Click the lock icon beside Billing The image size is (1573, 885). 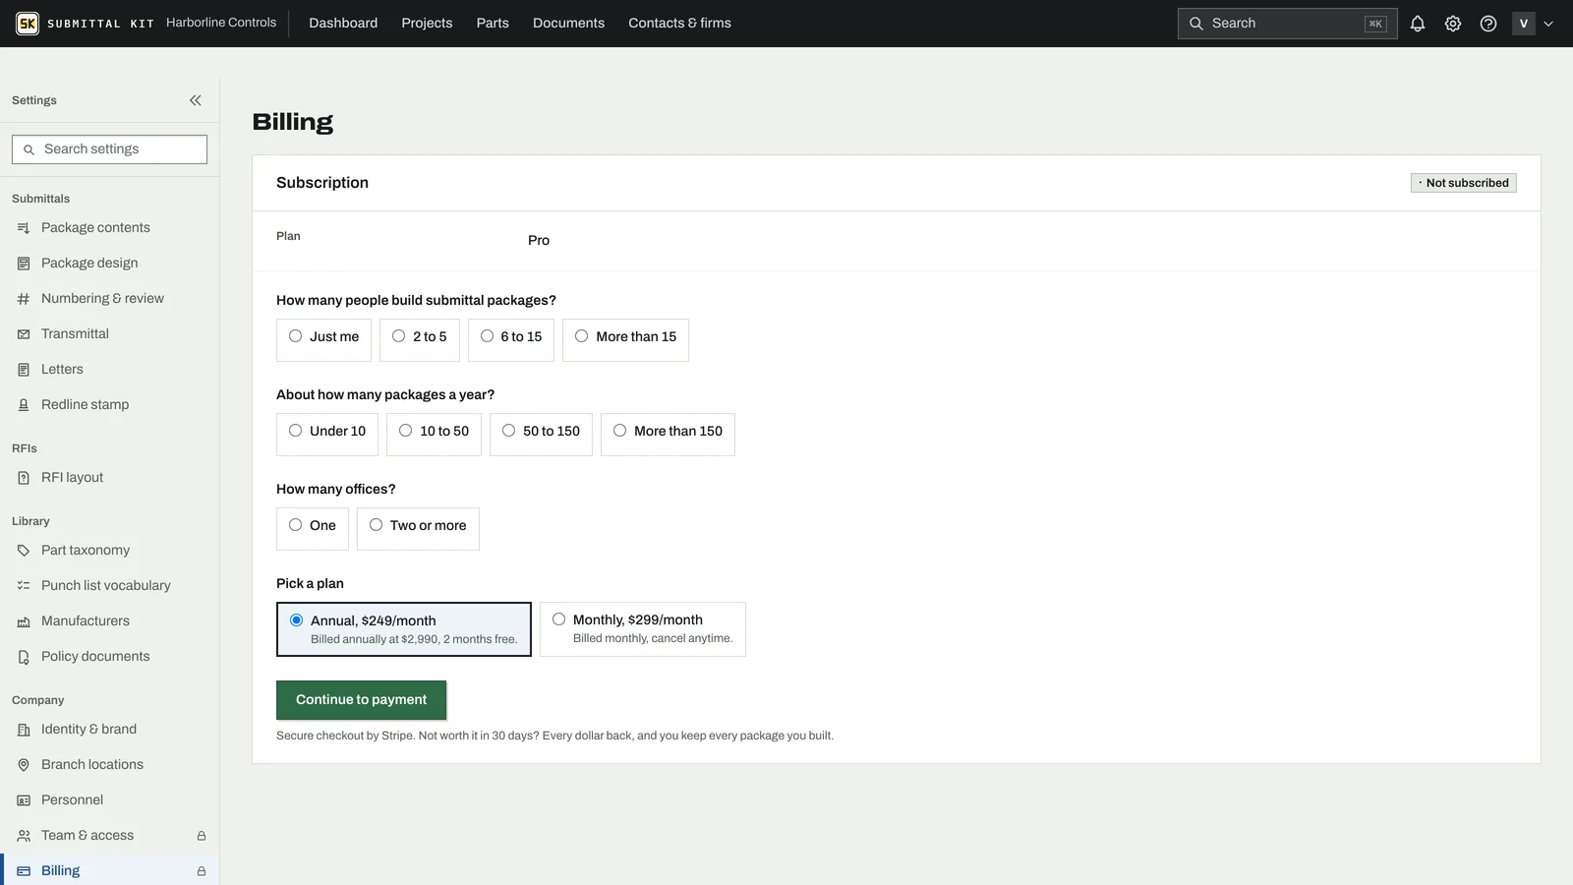click(x=202, y=871)
